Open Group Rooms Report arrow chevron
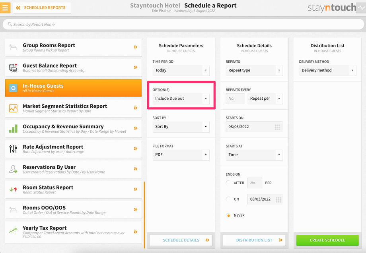Image resolution: width=366 pixels, height=253 pixels. click(x=135, y=47)
